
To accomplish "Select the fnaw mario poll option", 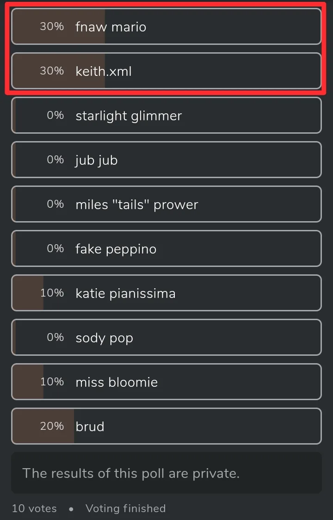I will (x=166, y=26).
